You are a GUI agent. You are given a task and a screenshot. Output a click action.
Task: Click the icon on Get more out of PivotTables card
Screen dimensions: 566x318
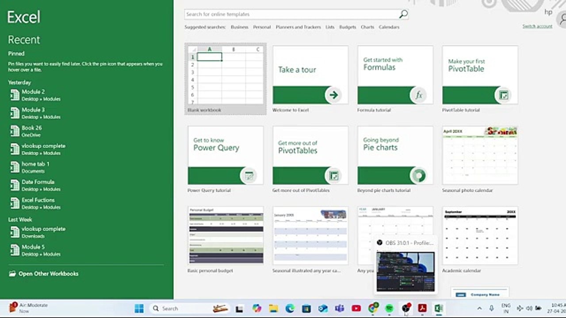[x=333, y=175]
